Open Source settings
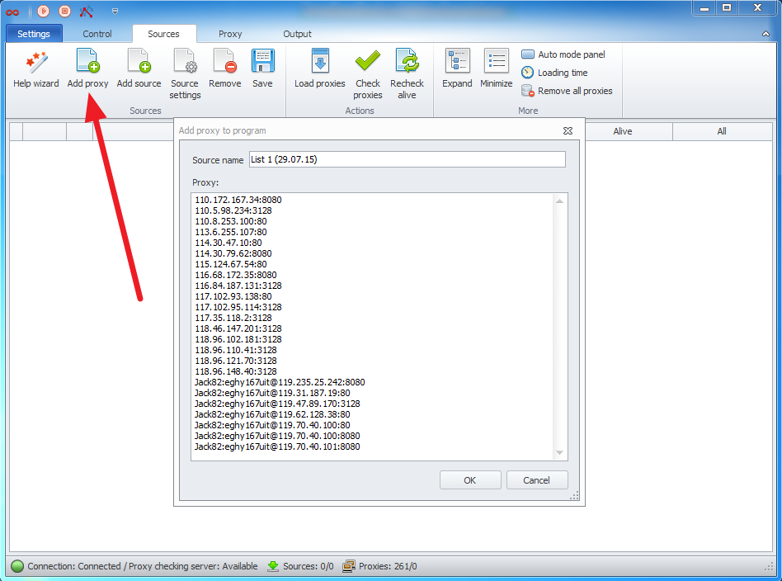Image resolution: width=782 pixels, height=581 pixels. click(x=185, y=74)
